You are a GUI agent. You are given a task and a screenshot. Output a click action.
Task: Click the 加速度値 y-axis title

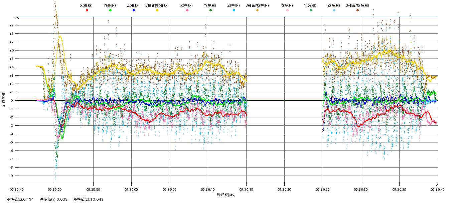(x=4, y=100)
